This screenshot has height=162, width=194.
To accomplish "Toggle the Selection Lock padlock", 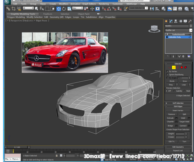I will 57,156.
